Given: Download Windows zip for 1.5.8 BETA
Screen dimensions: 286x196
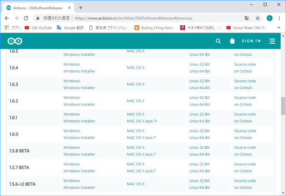Looking at the screenshot, I should (71, 147).
